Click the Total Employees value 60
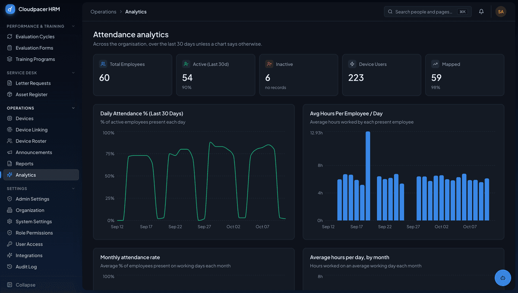The height and width of the screenshot is (293, 518). point(104,78)
